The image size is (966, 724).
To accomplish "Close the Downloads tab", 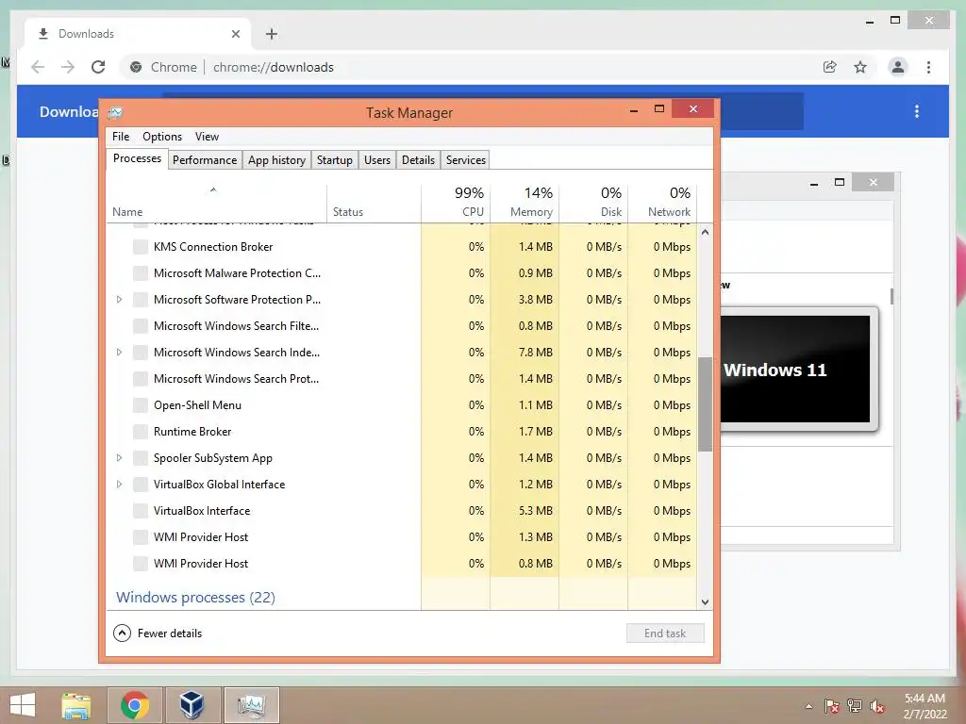I will (x=235, y=34).
